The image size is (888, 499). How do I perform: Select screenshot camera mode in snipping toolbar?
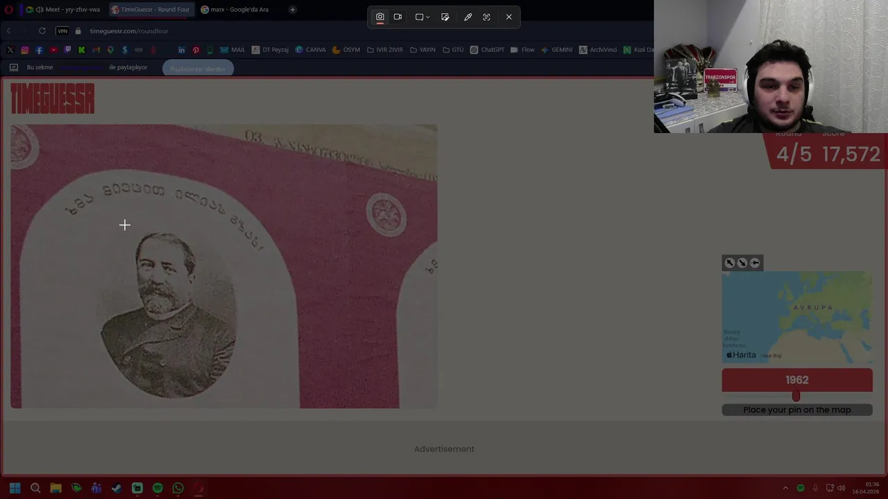tap(380, 17)
